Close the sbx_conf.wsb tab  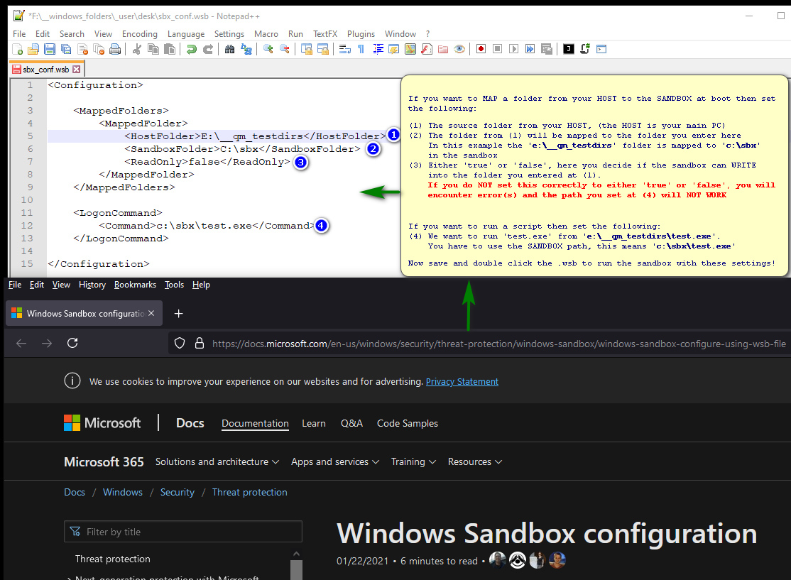(x=77, y=70)
